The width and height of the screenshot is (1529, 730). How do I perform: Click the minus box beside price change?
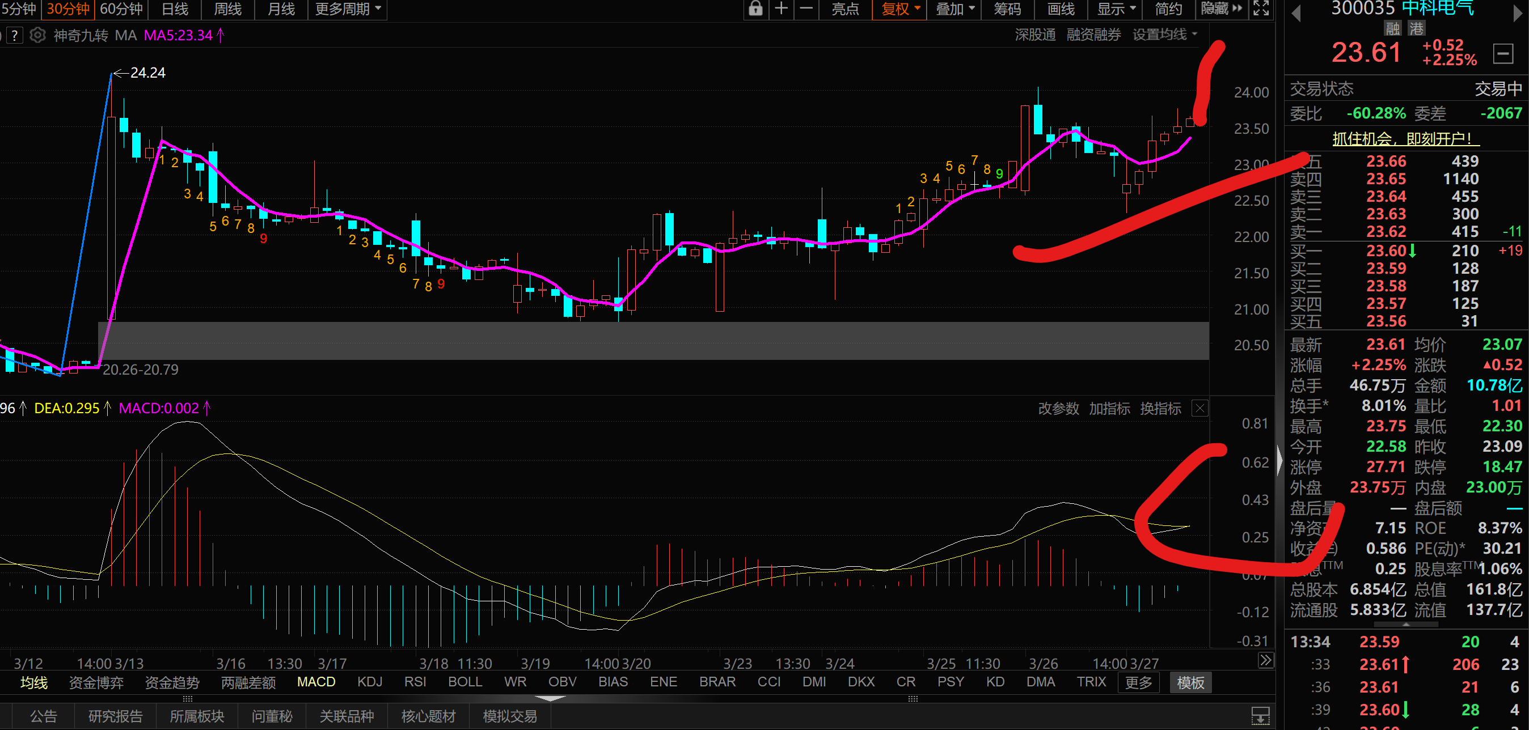click(x=1503, y=54)
